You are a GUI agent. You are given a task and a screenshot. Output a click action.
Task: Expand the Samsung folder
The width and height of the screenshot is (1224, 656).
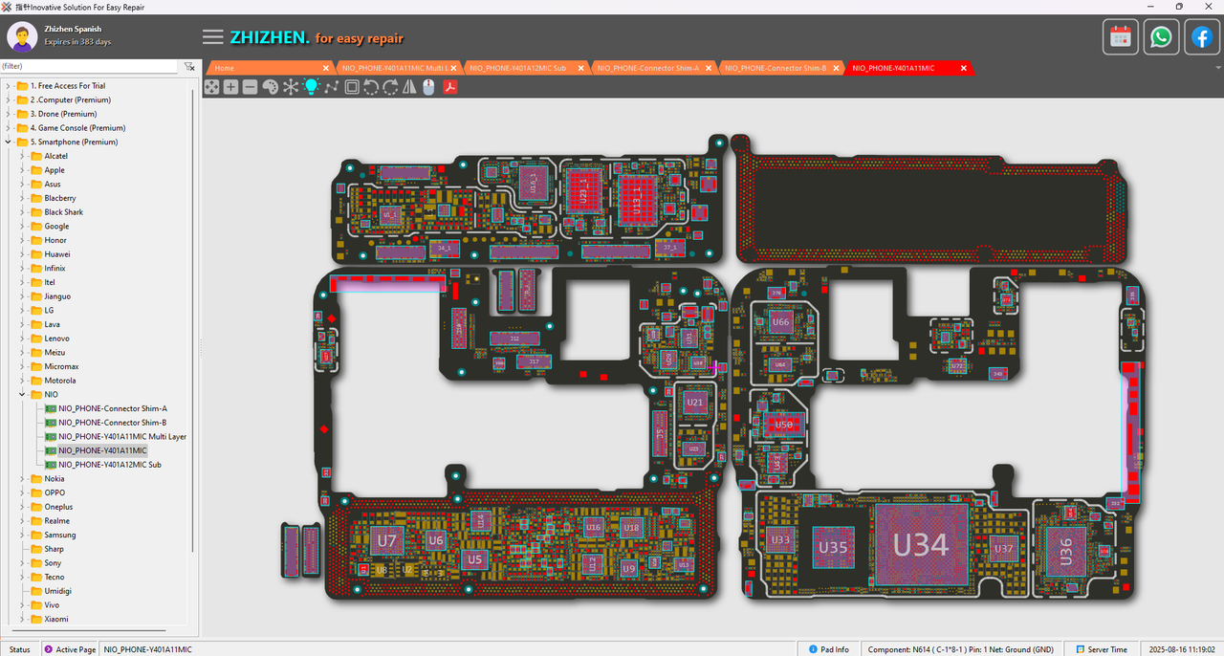22,535
